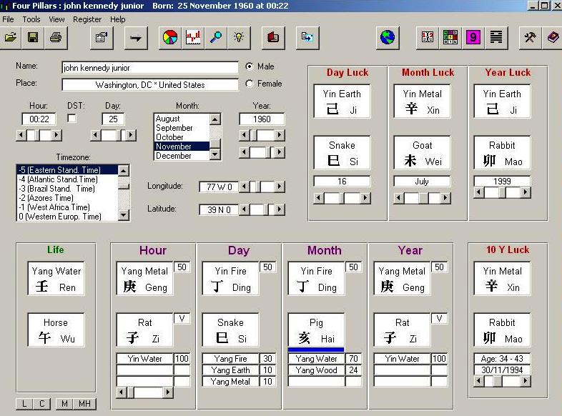Click the L button under Life
Viewport: 562px width, 416px height.
(x=24, y=404)
